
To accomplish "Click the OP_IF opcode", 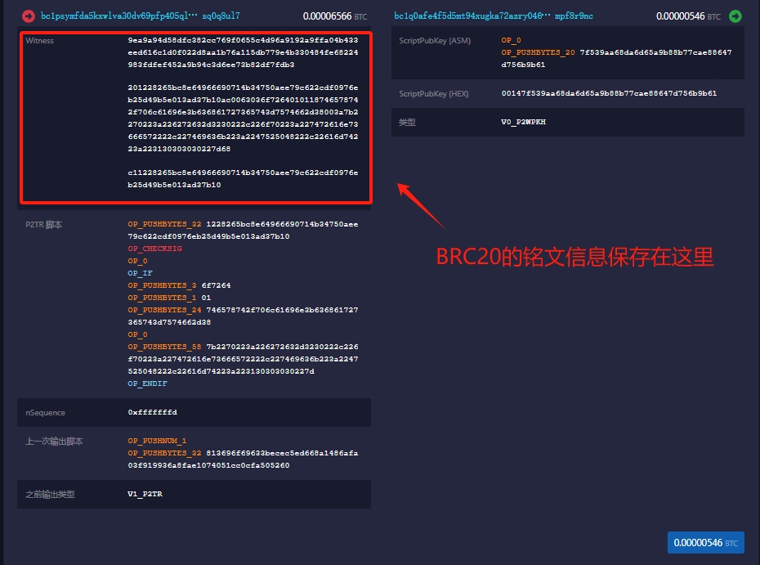I will 139,273.
